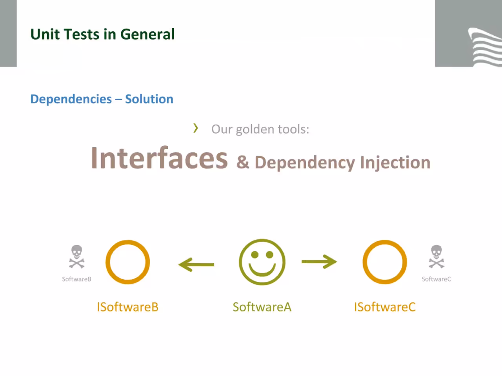Click the 'ISoftwareC' orange label
This screenshot has height=376, width=502.
click(385, 307)
